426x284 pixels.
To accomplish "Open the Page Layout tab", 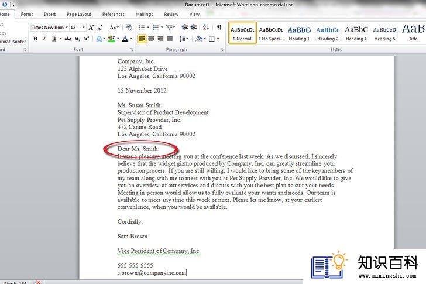I will pyautogui.click(x=79, y=15).
